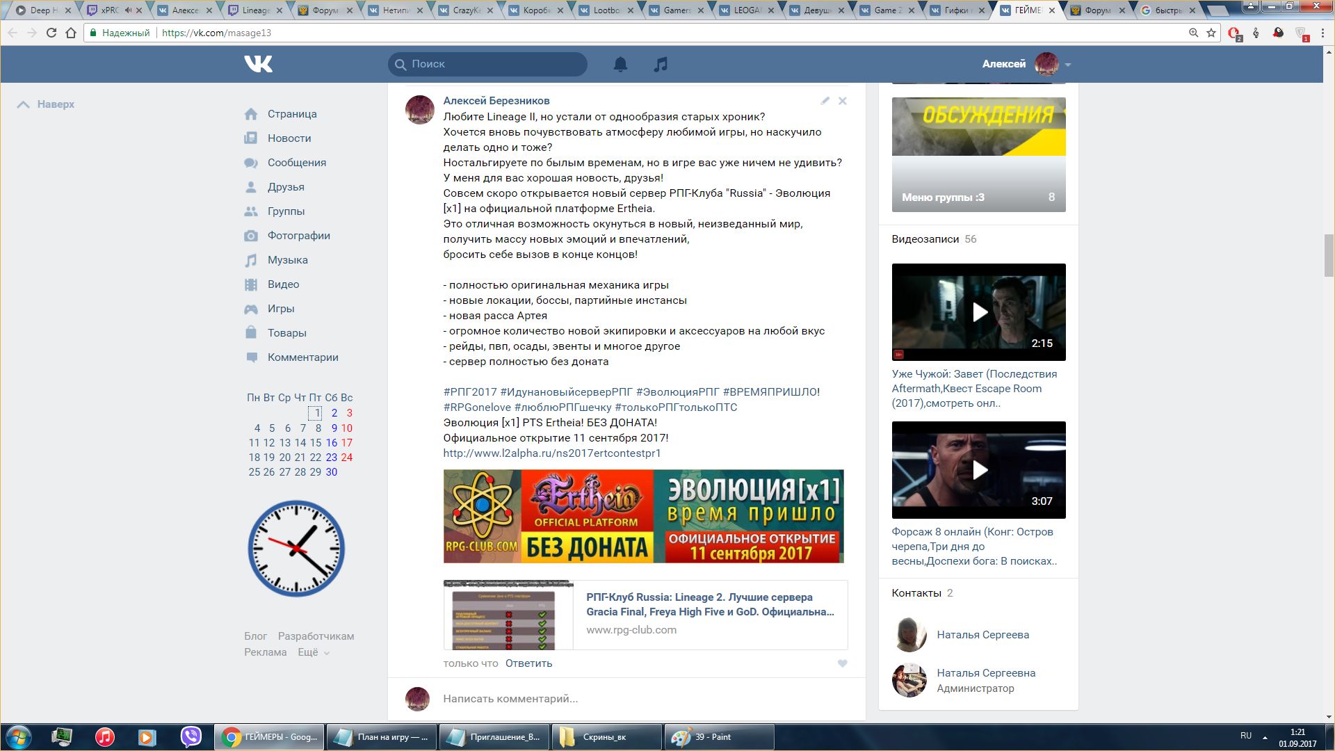Viewport: 1335px width, 751px height.
Task: Click the page vertical scrollbar thumb
Action: point(1329,255)
